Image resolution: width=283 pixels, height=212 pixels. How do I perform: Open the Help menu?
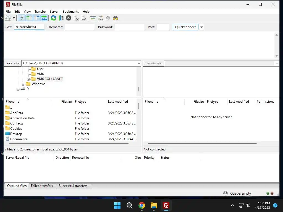(86, 12)
